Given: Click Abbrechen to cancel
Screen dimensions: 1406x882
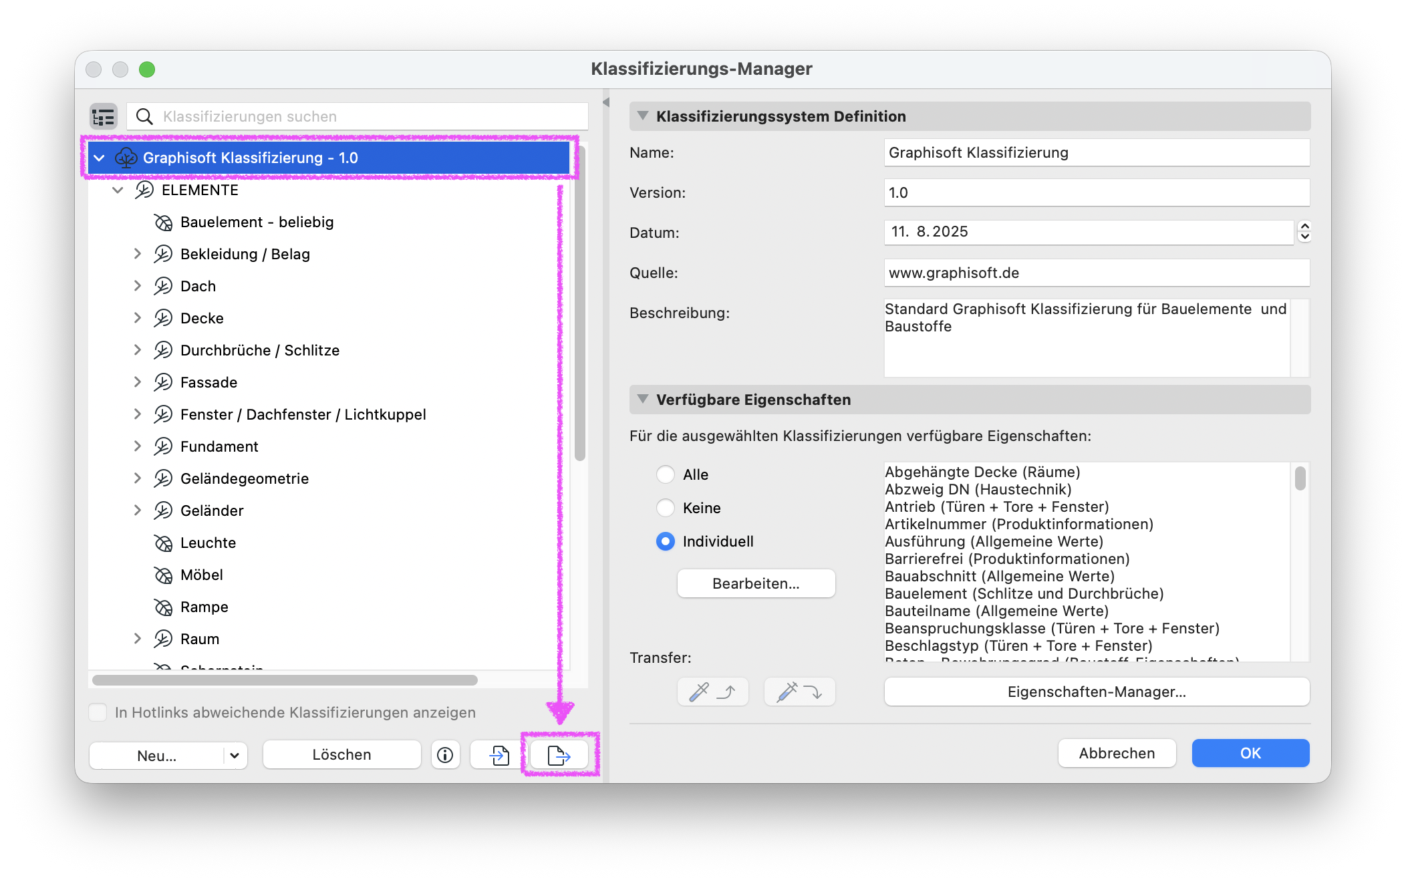Looking at the screenshot, I should pyautogui.click(x=1117, y=753).
